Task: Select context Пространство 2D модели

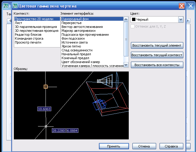Action: (37, 19)
